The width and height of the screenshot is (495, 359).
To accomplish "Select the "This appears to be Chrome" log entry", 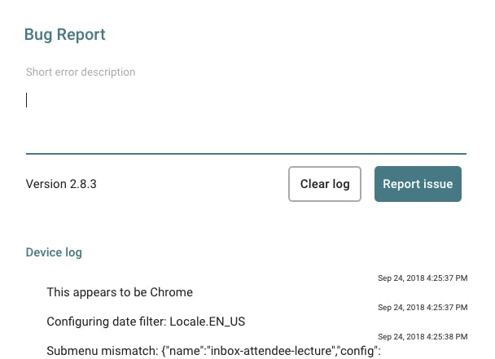I will [x=120, y=292].
